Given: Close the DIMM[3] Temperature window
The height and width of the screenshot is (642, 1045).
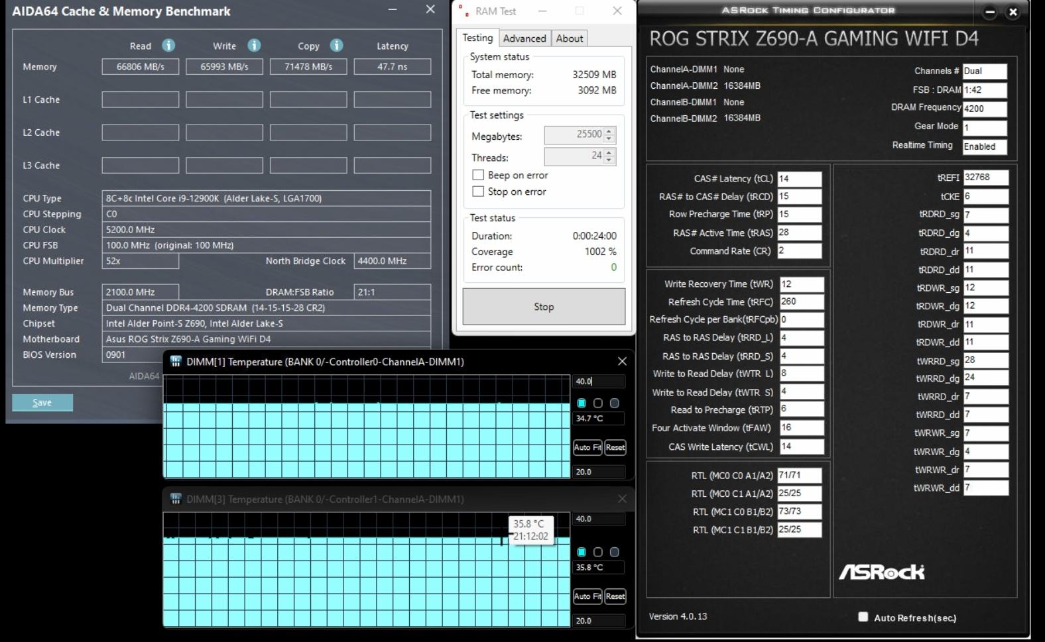Looking at the screenshot, I should [x=622, y=499].
